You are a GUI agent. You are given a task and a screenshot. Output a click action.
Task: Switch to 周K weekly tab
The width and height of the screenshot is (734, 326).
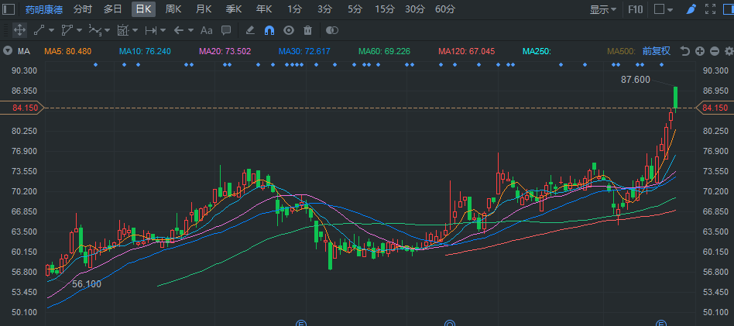tap(173, 9)
